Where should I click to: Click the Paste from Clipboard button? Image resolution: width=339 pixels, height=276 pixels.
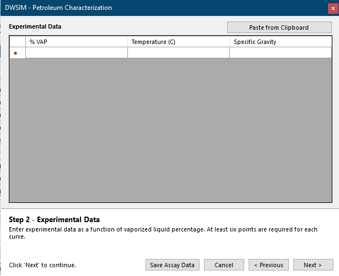(279, 27)
